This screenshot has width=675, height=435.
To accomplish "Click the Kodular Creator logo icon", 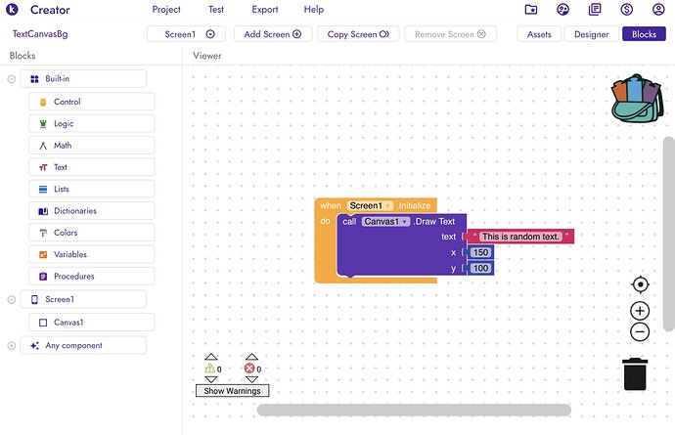I will click(x=12, y=9).
